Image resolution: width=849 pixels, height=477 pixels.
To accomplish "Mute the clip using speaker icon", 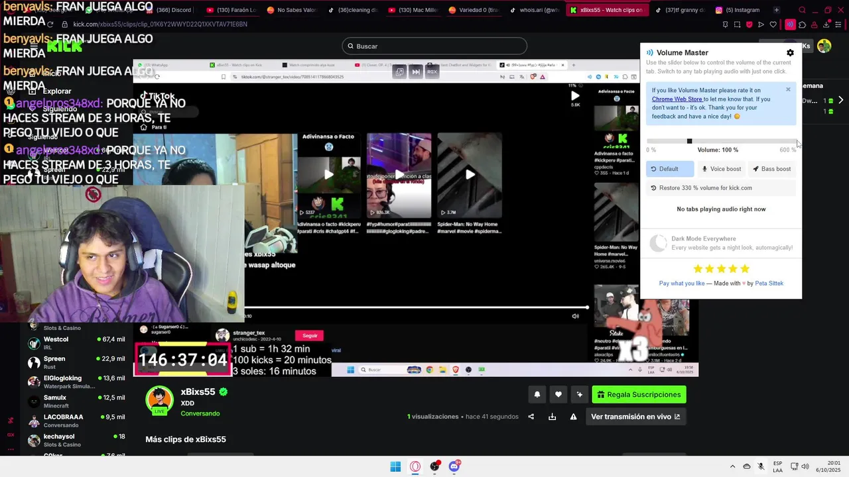I will pos(575,316).
